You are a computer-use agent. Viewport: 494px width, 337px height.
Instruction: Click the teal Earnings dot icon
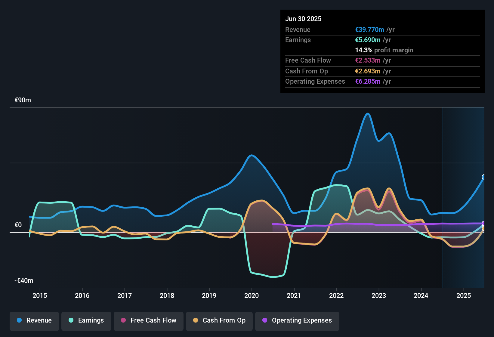coord(70,320)
